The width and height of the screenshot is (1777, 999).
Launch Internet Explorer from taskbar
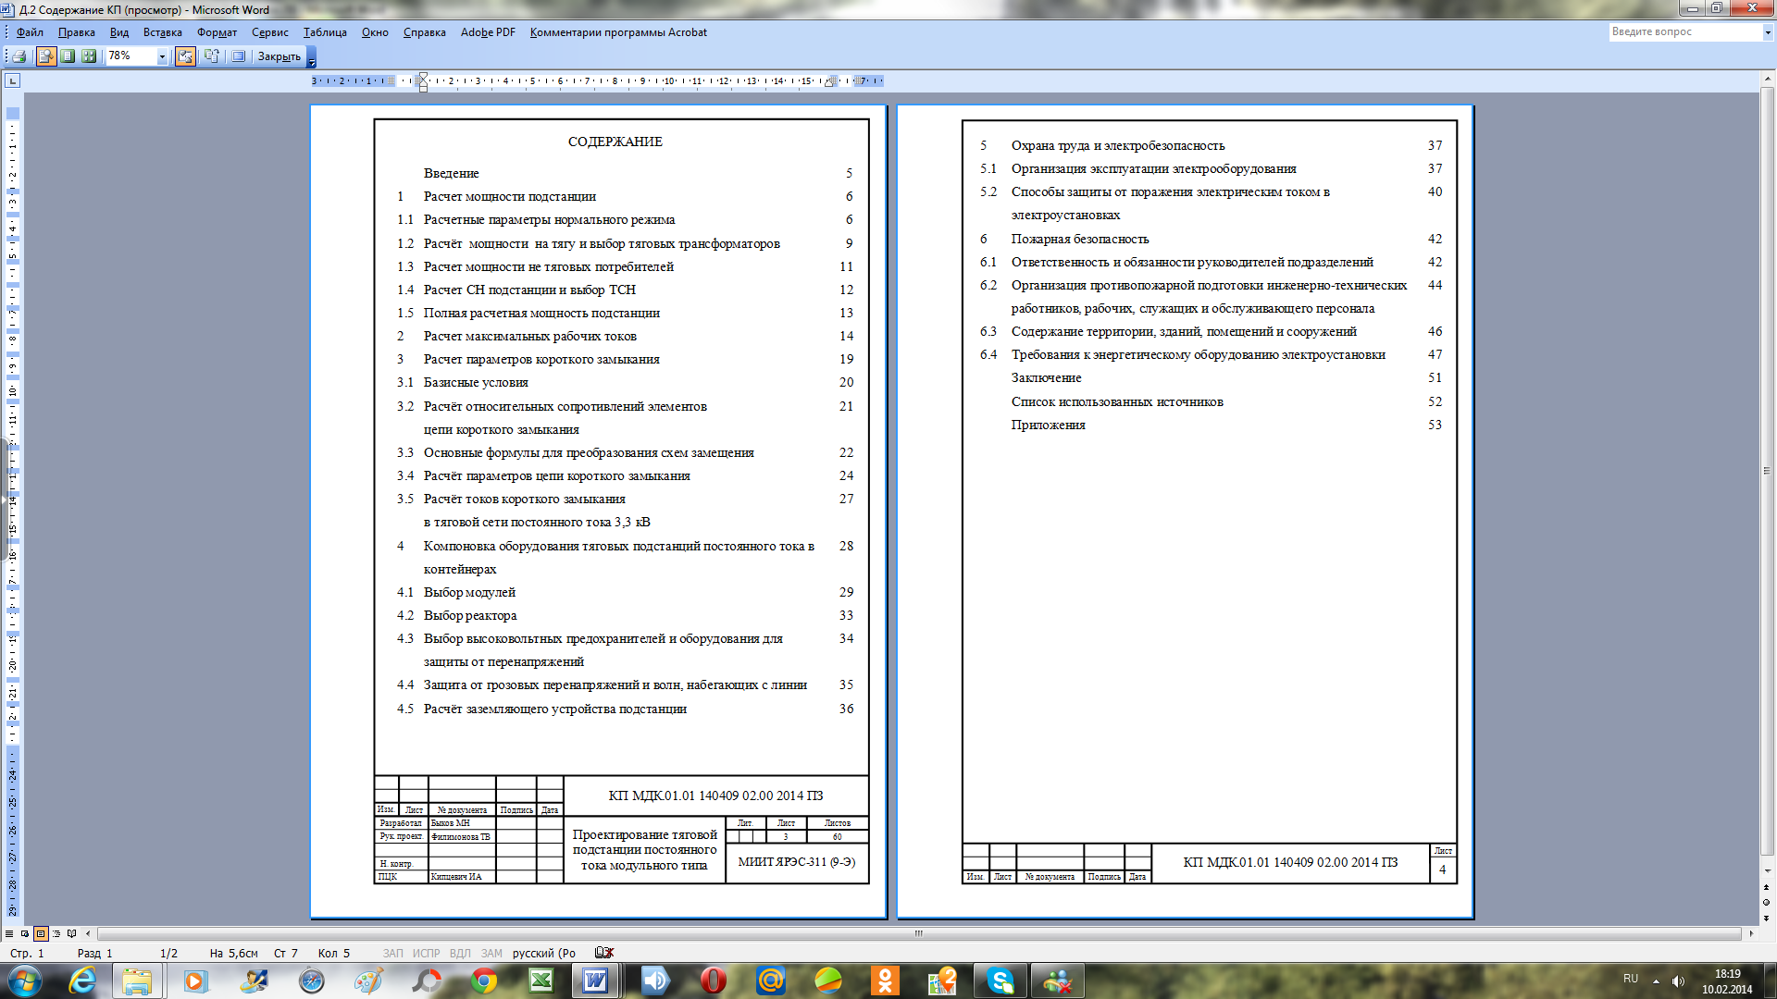tap(82, 980)
